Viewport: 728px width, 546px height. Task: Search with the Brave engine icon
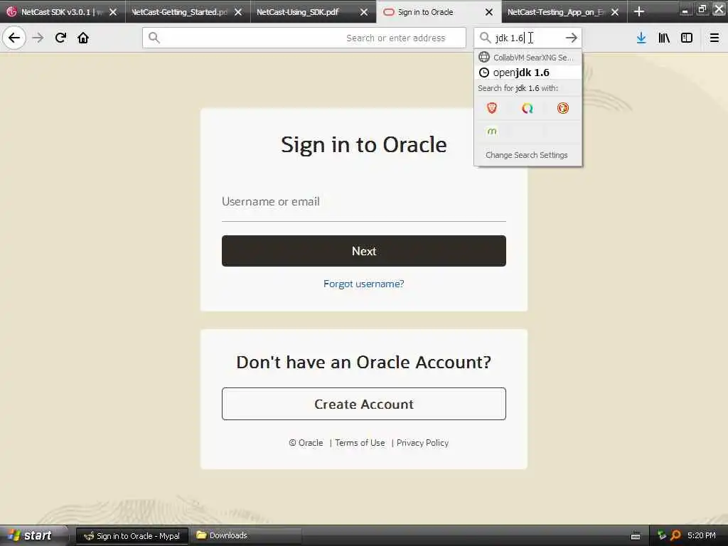(x=492, y=108)
